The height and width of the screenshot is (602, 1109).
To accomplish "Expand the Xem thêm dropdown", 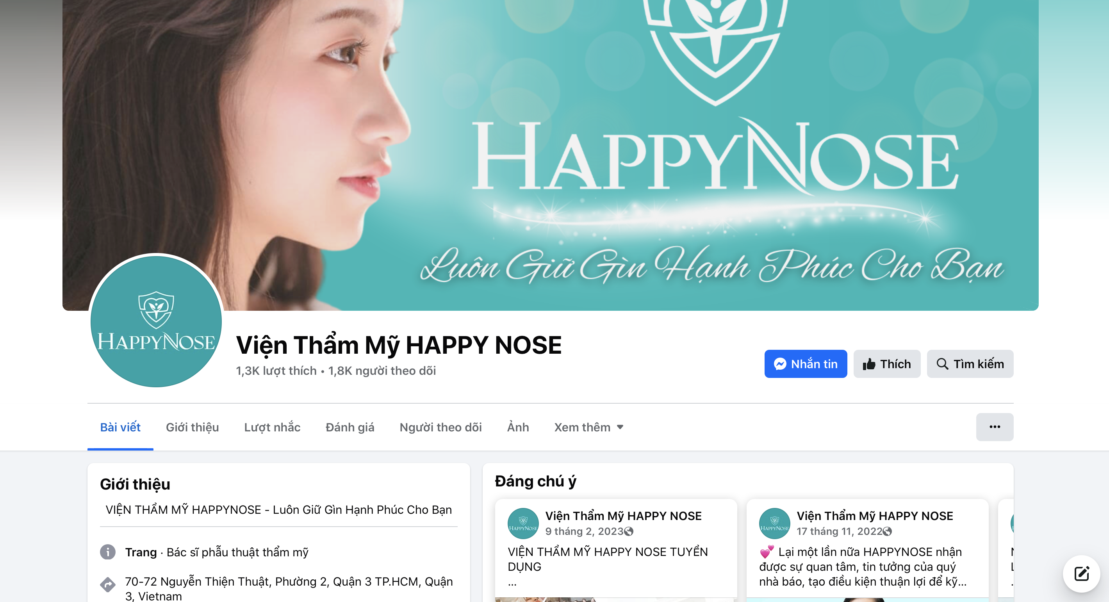I will (588, 427).
